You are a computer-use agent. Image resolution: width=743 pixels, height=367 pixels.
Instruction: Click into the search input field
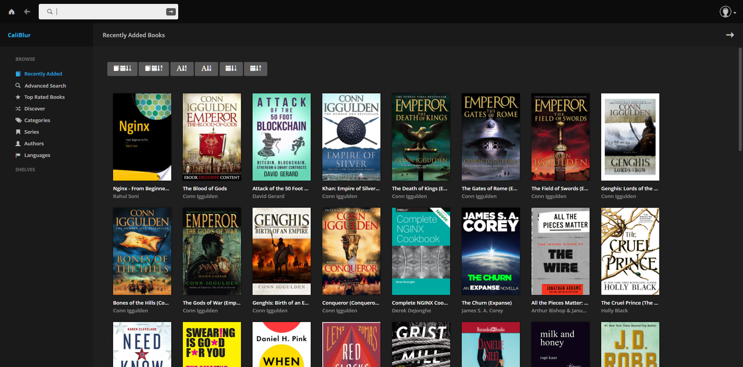coord(108,12)
